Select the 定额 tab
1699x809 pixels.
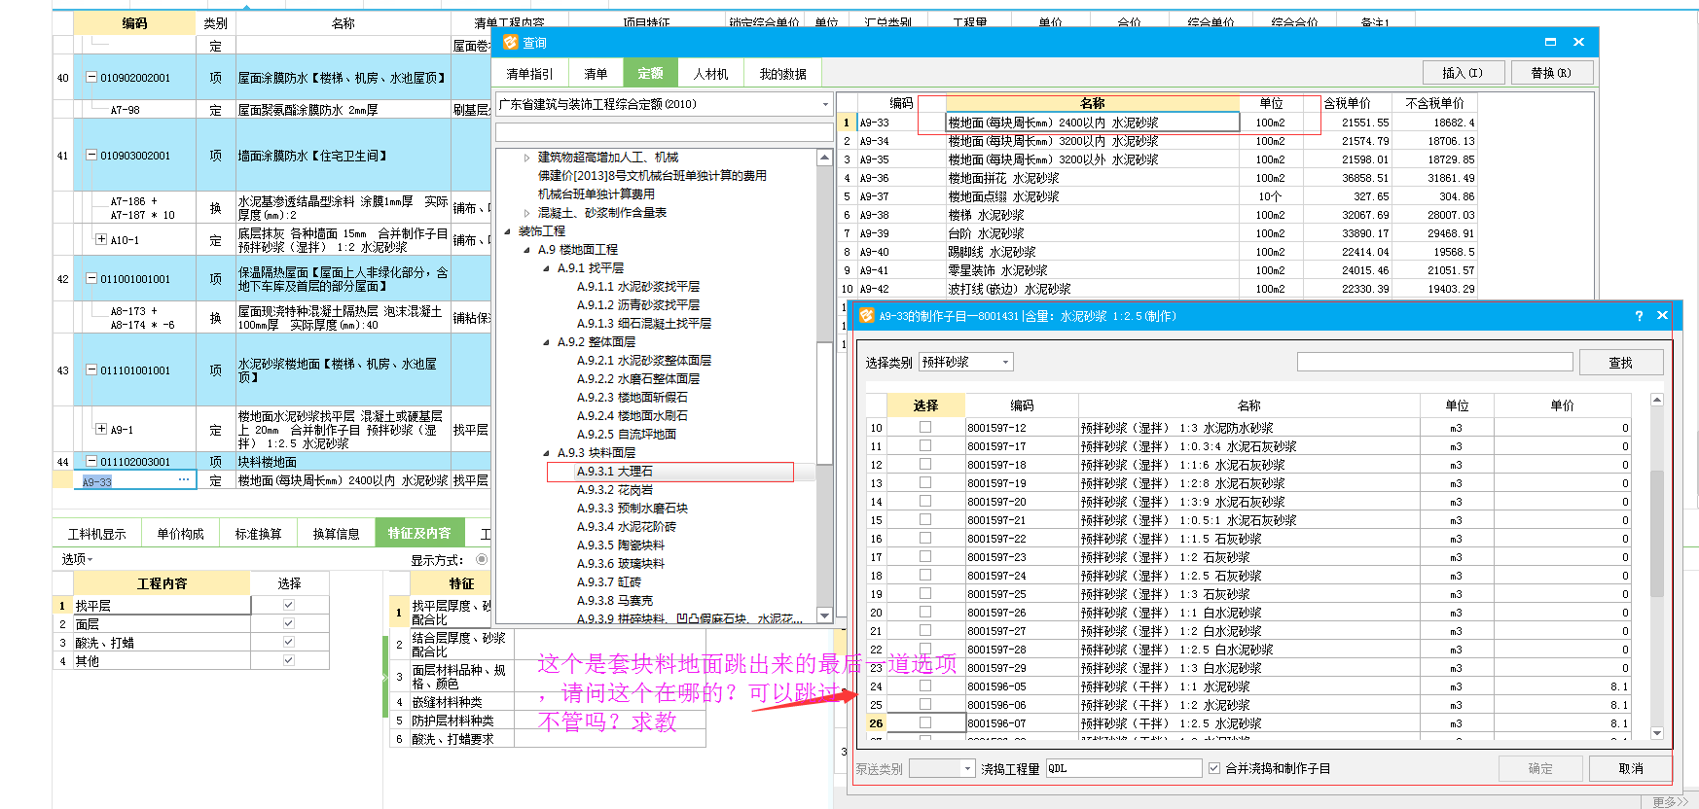(650, 74)
